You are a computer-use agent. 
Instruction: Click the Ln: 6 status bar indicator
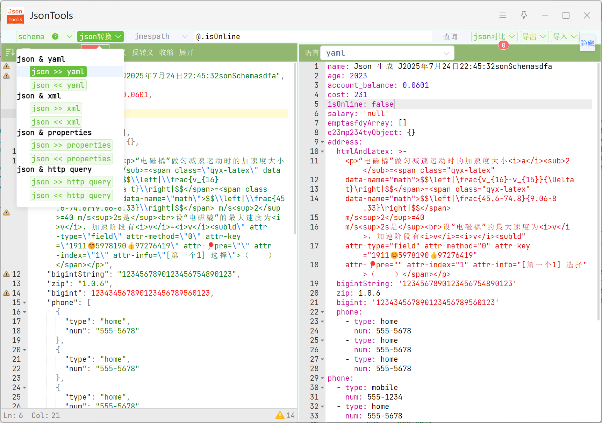[13, 415]
